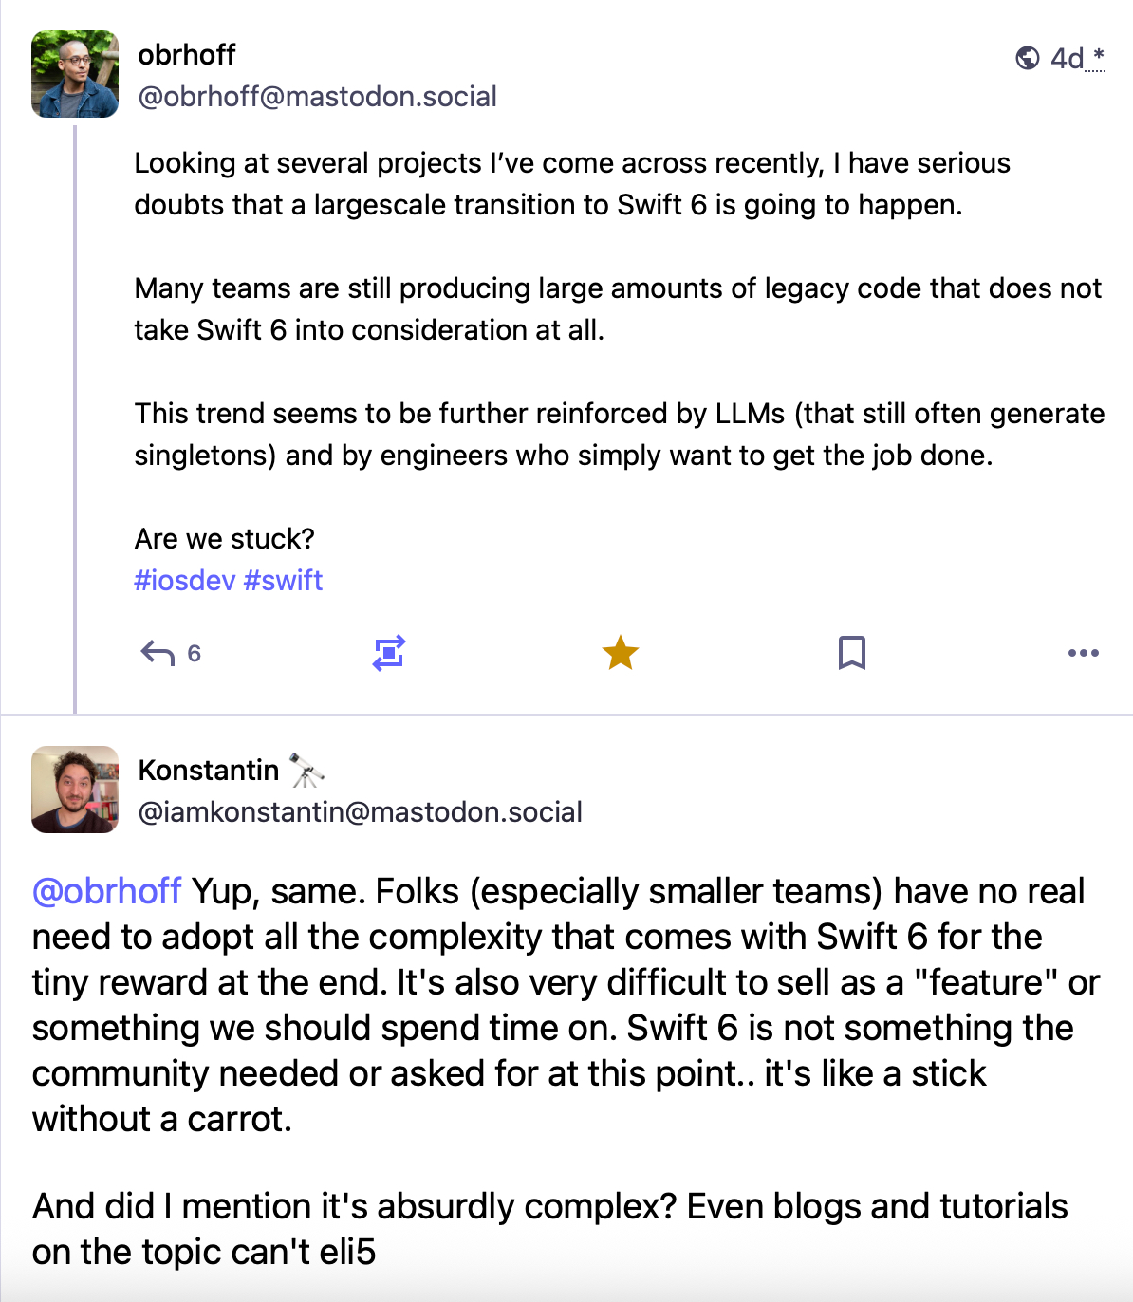Viewport: 1133px width, 1302px height.
Task: Open the 4d timestamp link
Action: point(1067,59)
